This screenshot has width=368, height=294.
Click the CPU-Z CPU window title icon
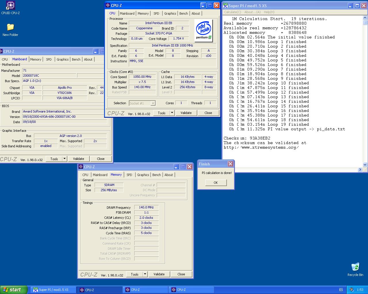coord(108,5)
